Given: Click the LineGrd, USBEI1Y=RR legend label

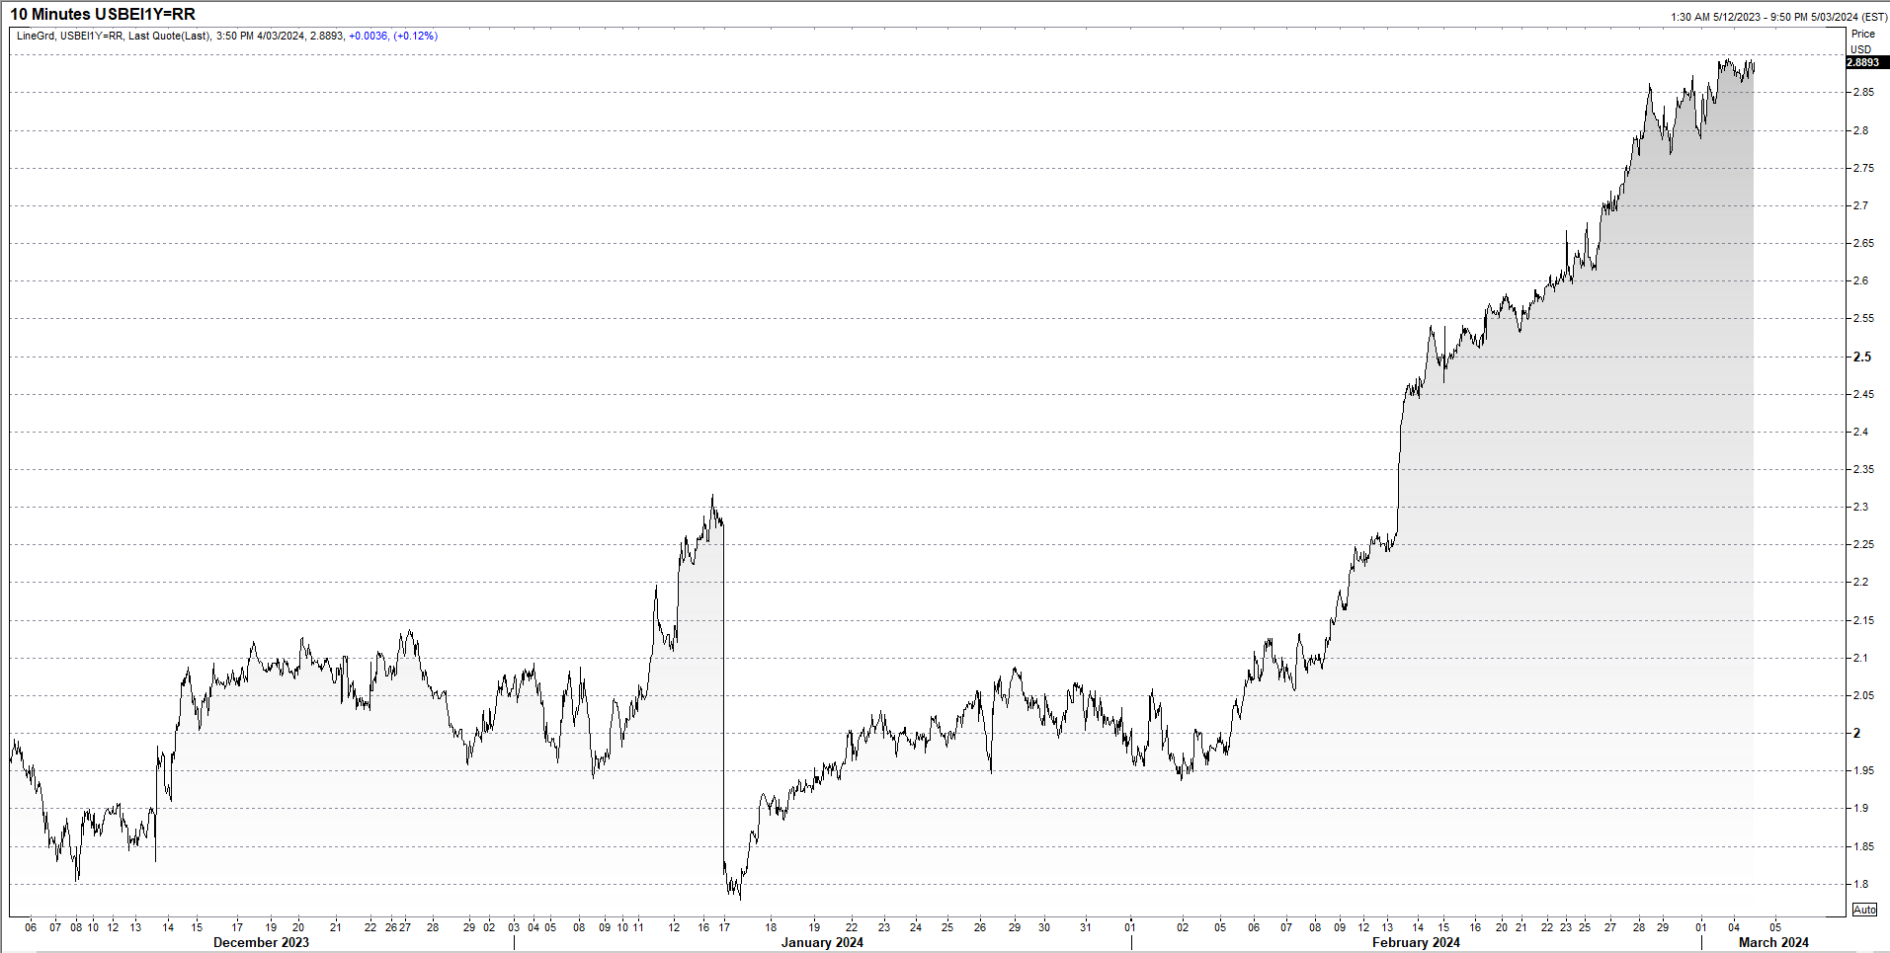Looking at the screenshot, I should pyautogui.click(x=70, y=36).
